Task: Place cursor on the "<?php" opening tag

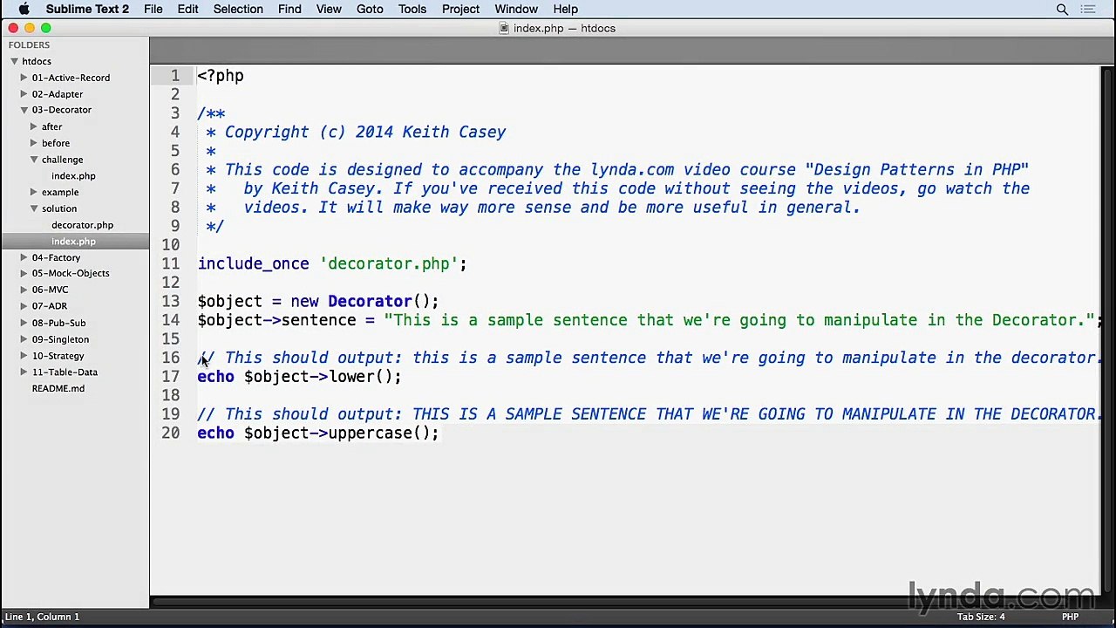Action: (x=221, y=76)
